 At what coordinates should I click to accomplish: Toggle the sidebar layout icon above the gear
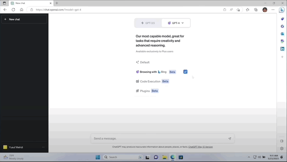point(282,141)
